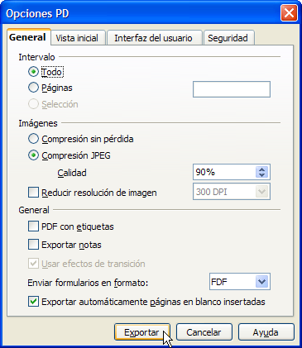Open the Interfaz del usuario tab
The height and width of the screenshot is (348, 302).
click(x=153, y=38)
